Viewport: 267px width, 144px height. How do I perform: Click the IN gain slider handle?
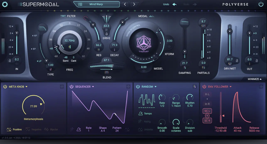[x=17, y=33]
